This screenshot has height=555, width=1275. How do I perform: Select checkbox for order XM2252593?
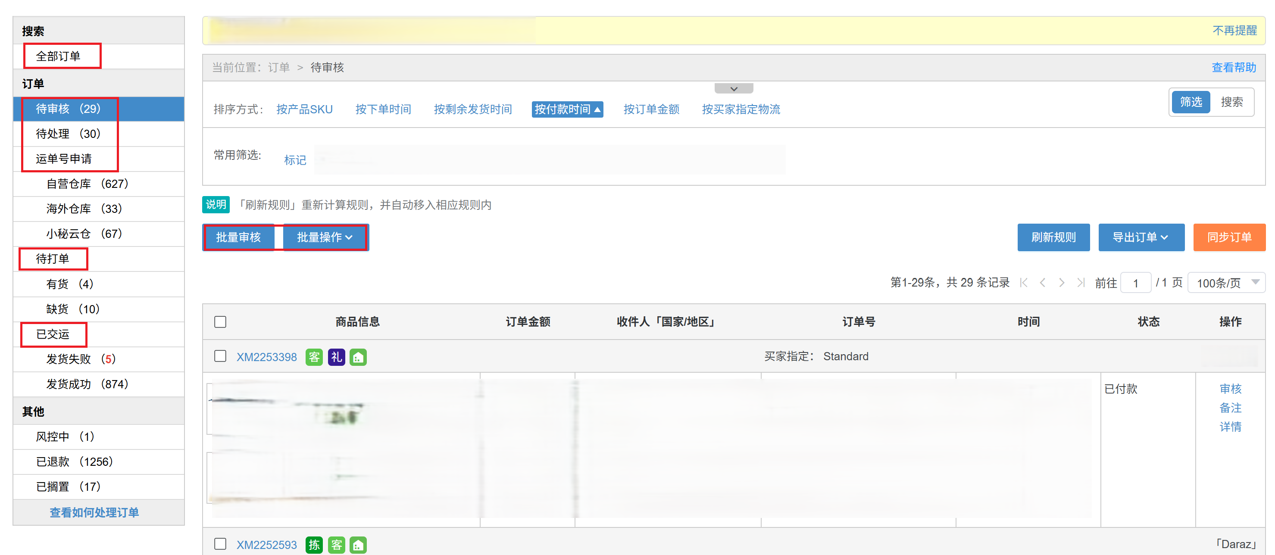point(220,544)
